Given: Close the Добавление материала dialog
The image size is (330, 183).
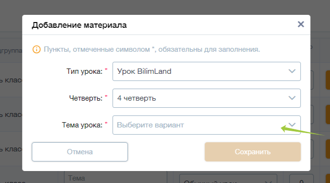Looking at the screenshot, I should pyautogui.click(x=301, y=24).
